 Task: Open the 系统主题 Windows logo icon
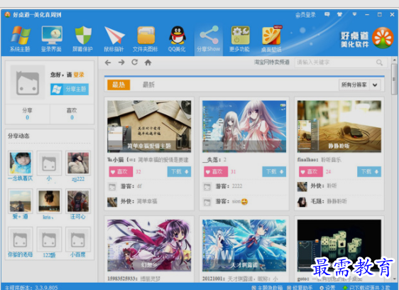tap(21, 36)
